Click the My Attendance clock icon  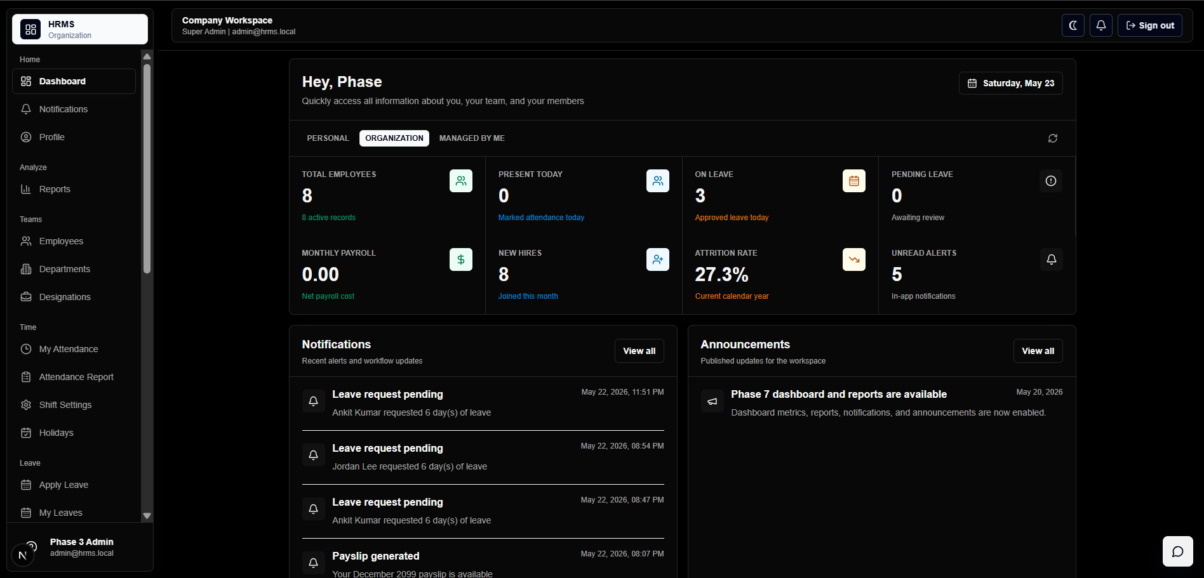[26, 349]
